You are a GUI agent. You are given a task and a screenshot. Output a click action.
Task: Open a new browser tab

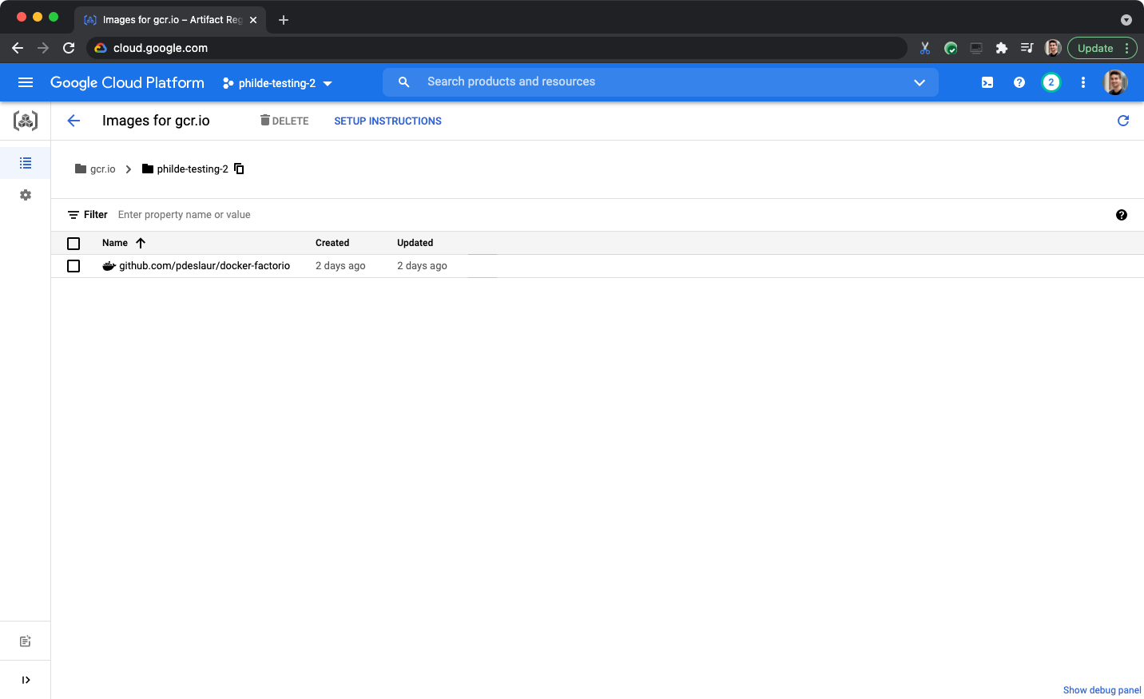click(x=284, y=20)
